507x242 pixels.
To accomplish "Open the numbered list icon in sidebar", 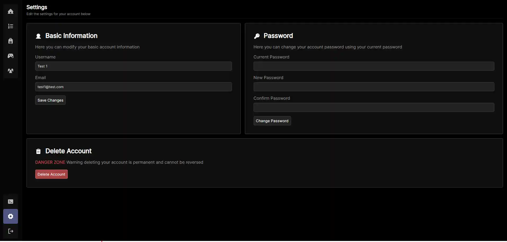I will point(11,26).
